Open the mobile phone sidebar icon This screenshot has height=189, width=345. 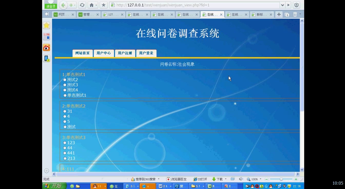point(46,59)
